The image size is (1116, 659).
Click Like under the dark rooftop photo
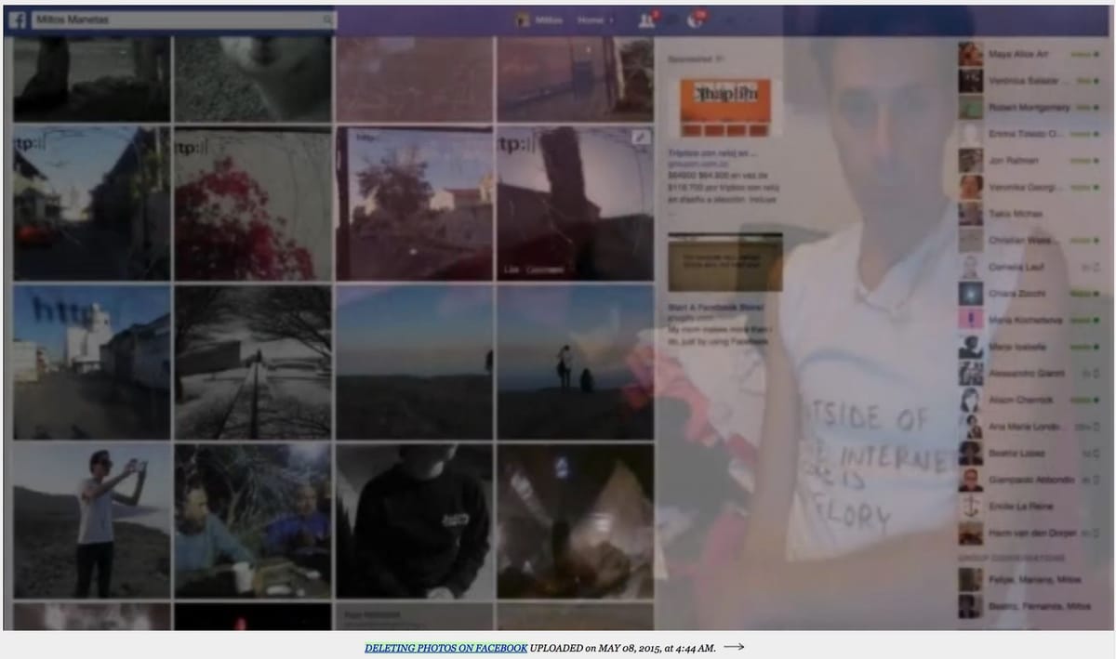(x=511, y=270)
